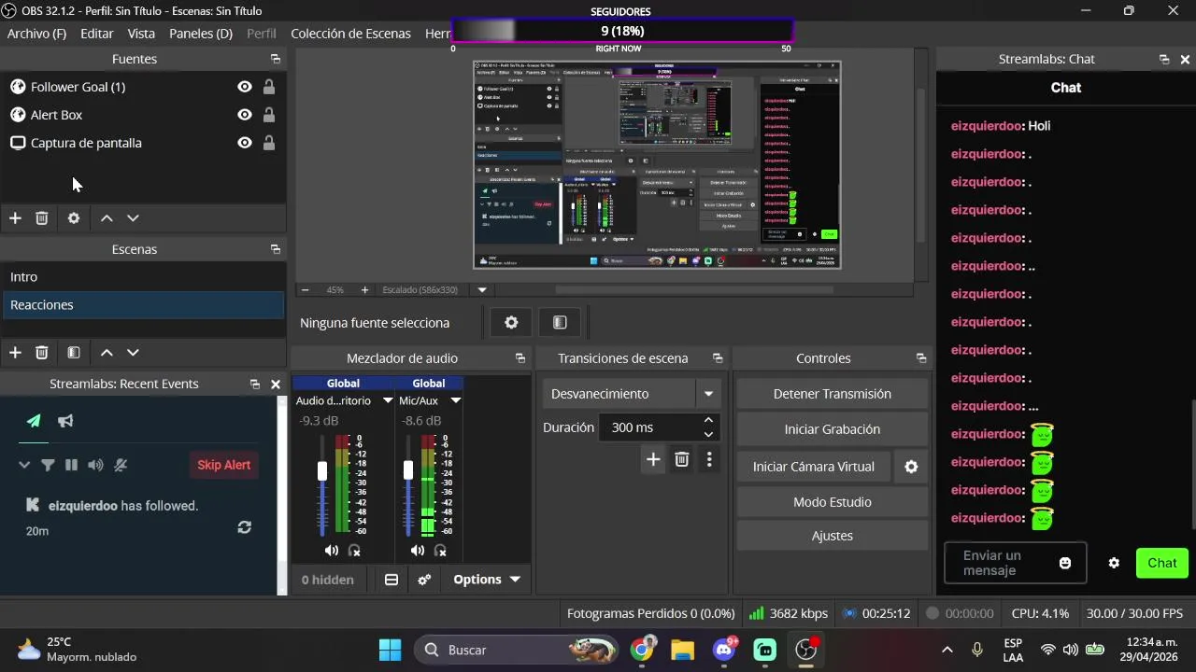This screenshot has width=1196, height=672.
Task: Open properties gear beside Ninguna fuente selecciona
Action: (x=511, y=322)
